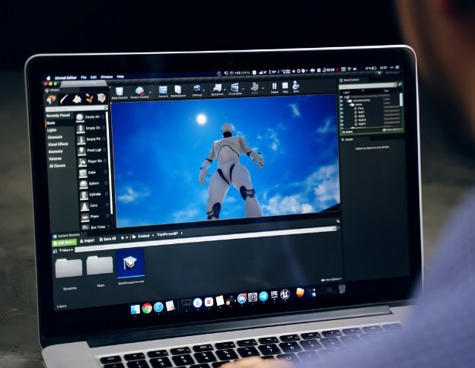The width and height of the screenshot is (475, 368).
Task: Select the Volumes category
Action: tap(55, 159)
